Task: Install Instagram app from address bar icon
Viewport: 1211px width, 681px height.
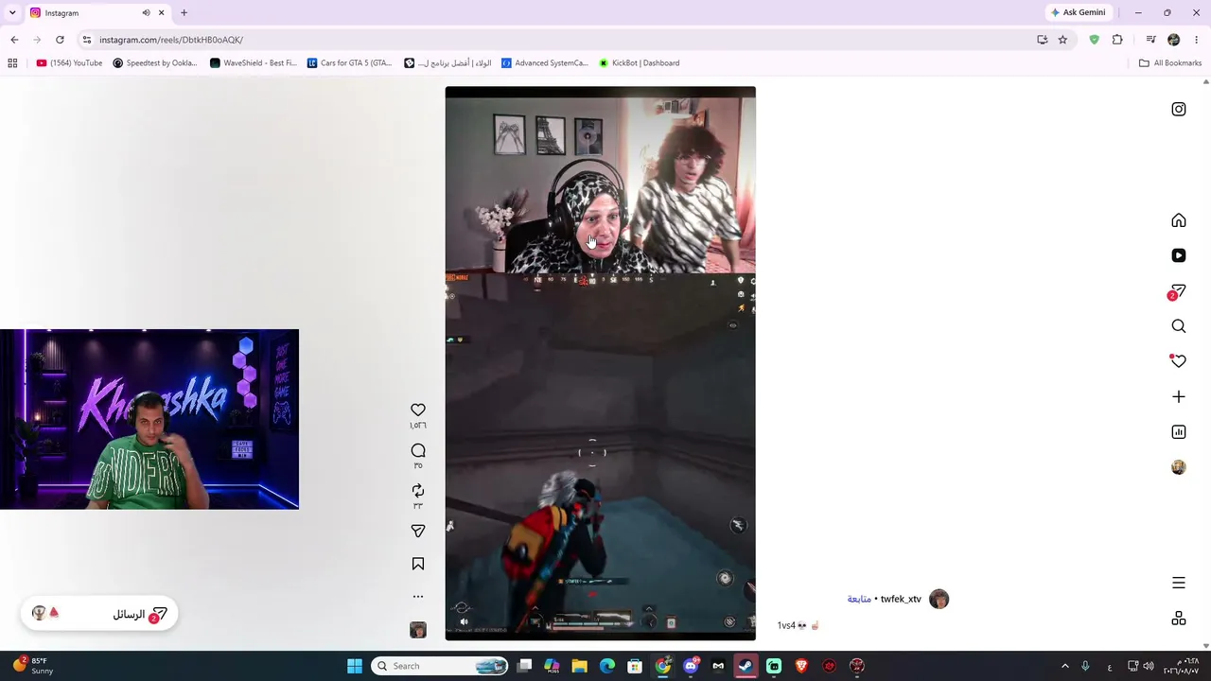Action: (1042, 40)
